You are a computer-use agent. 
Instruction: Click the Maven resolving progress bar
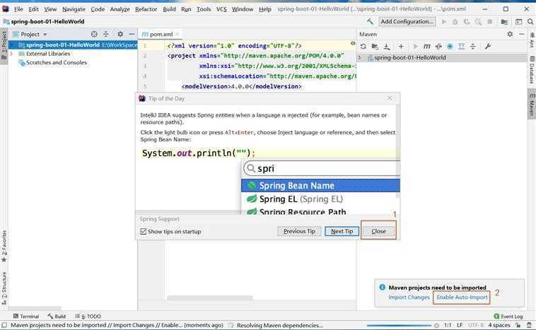399,326
